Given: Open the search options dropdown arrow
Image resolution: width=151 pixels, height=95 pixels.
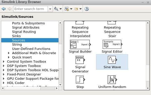Looking at the screenshot, I should pos(61,9).
